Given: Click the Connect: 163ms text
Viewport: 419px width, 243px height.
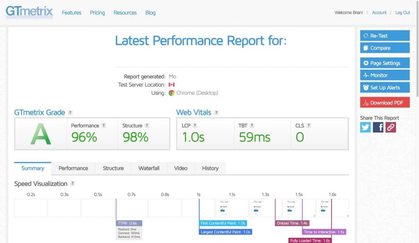Looking at the screenshot, I should (x=129, y=233).
